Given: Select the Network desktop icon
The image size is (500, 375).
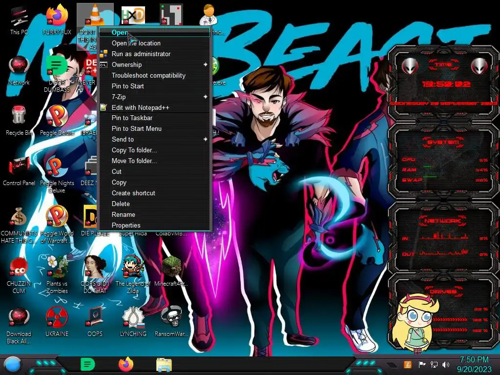Looking at the screenshot, I should click(x=19, y=70).
